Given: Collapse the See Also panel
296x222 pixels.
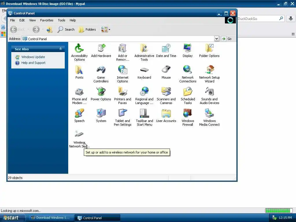Looking at the screenshot, I should (61, 49).
